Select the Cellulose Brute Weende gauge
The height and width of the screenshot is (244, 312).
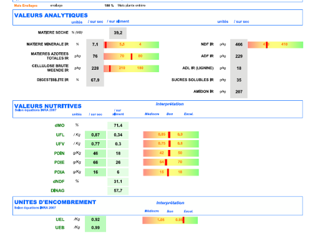click(131, 68)
